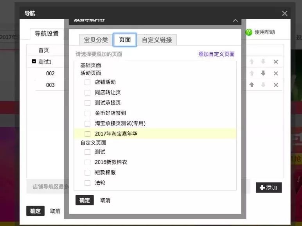The height and width of the screenshot is (226, 302).
Task: Check 2017年淘宝嘉年华 checkbox
Action: [x=88, y=134]
